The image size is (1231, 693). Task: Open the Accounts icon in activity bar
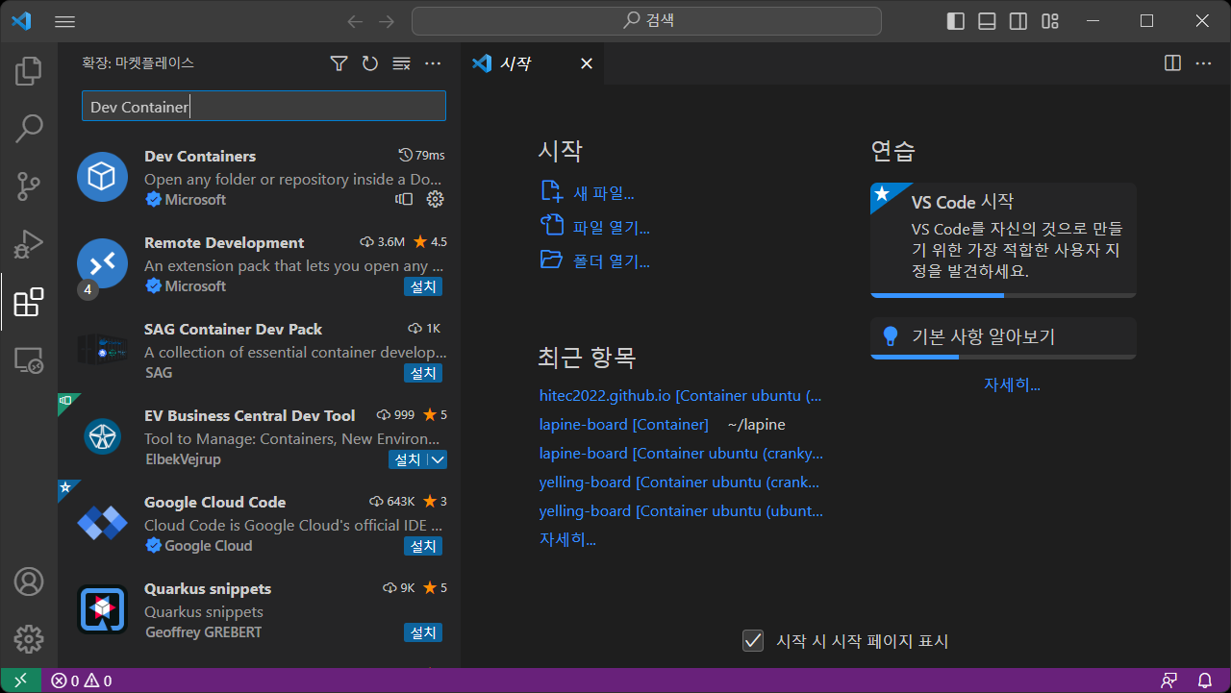[x=29, y=582]
